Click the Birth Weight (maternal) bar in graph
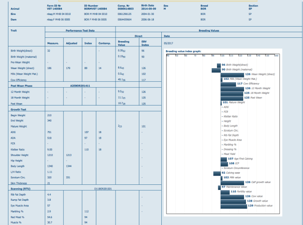303x225 pixels. pyautogui.click(x=216, y=70)
